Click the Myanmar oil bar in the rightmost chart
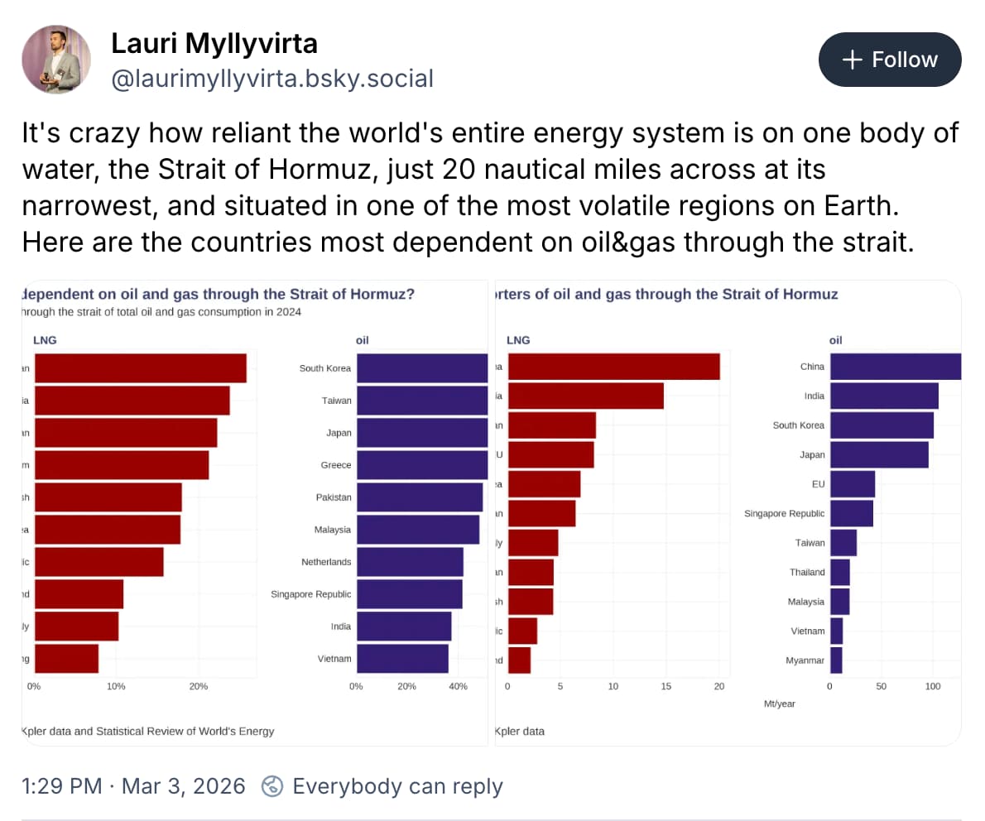Image resolution: width=985 pixels, height=821 pixels. tap(837, 660)
